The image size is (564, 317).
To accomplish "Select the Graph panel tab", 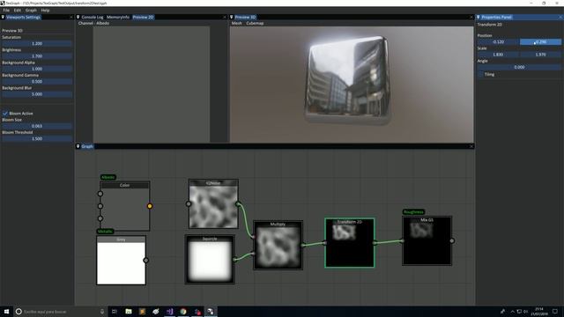I will click(x=87, y=146).
